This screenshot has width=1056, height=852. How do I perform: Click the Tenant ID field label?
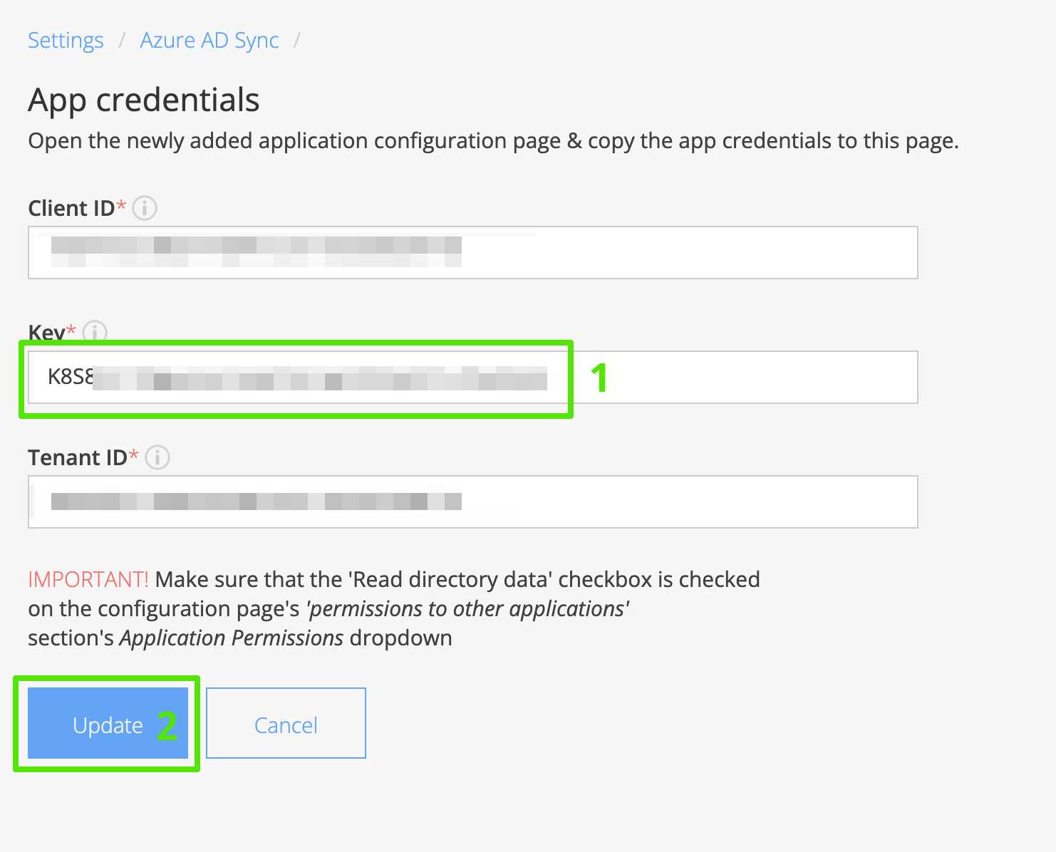click(x=78, y=457)
